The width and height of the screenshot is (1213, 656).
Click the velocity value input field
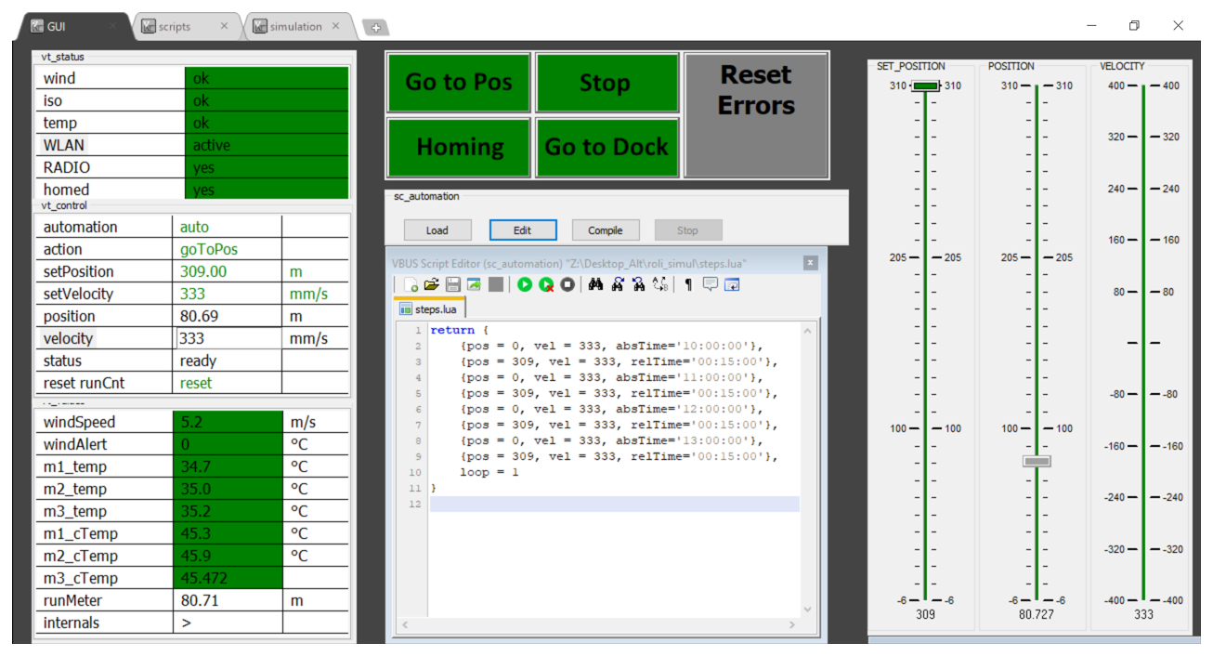[x=228, y=338]
